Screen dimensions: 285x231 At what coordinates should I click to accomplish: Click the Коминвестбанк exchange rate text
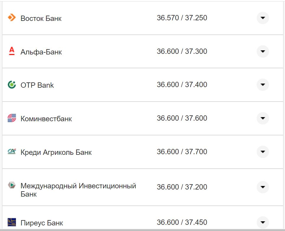(183, 118)
